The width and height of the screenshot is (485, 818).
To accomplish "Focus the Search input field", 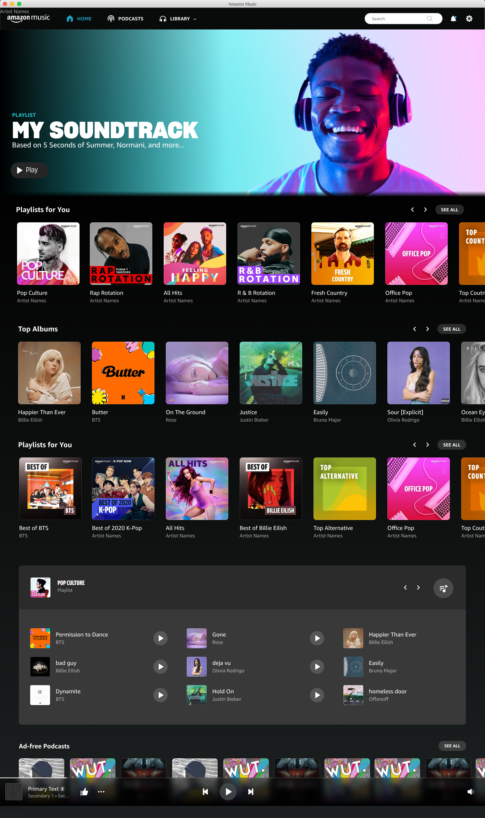I will (x=403, y=19).
